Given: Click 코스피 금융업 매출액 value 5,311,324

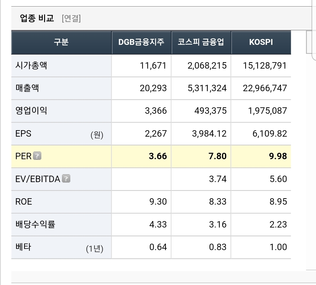Looking at the screenshot, I should point(207,88).
